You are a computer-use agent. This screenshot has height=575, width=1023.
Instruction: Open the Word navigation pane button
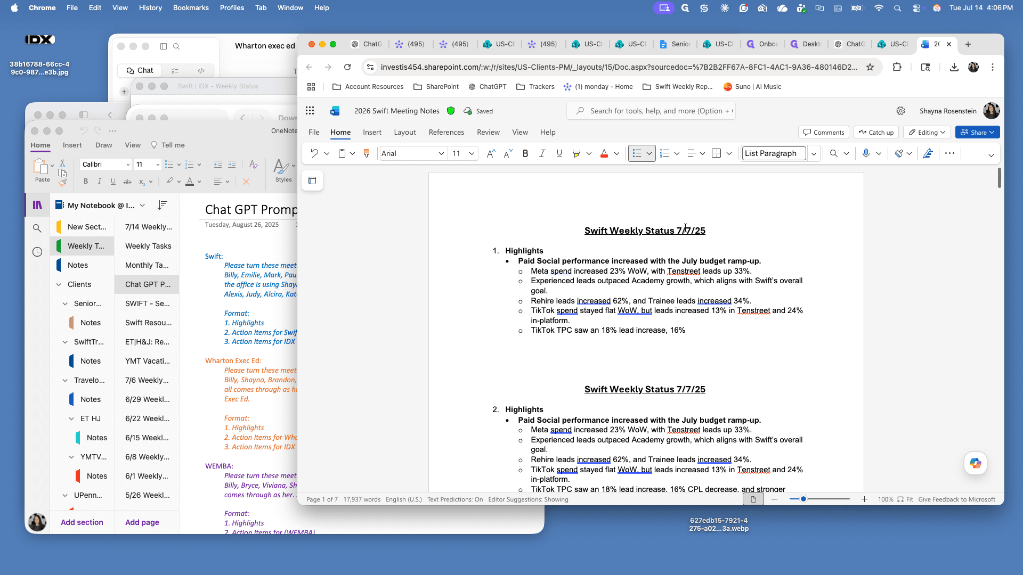click(x=312, y=180)
